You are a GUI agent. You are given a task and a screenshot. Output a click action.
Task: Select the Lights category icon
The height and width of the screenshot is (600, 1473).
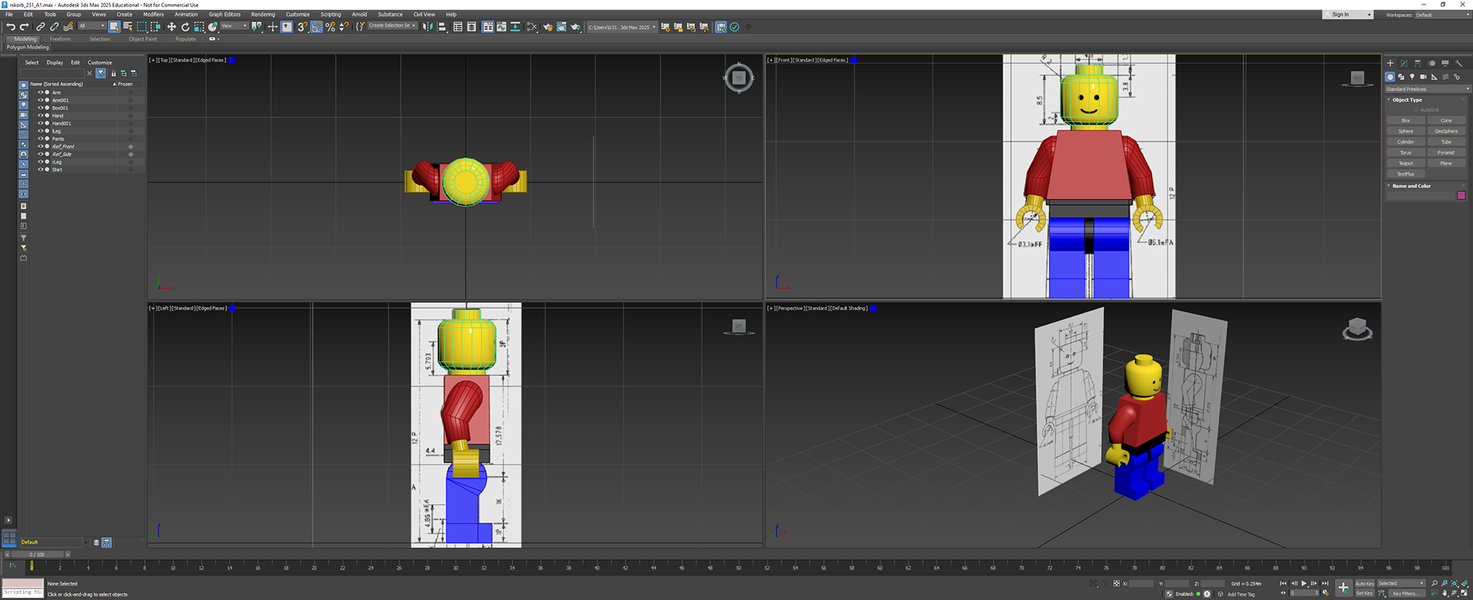pos(1412,77)
